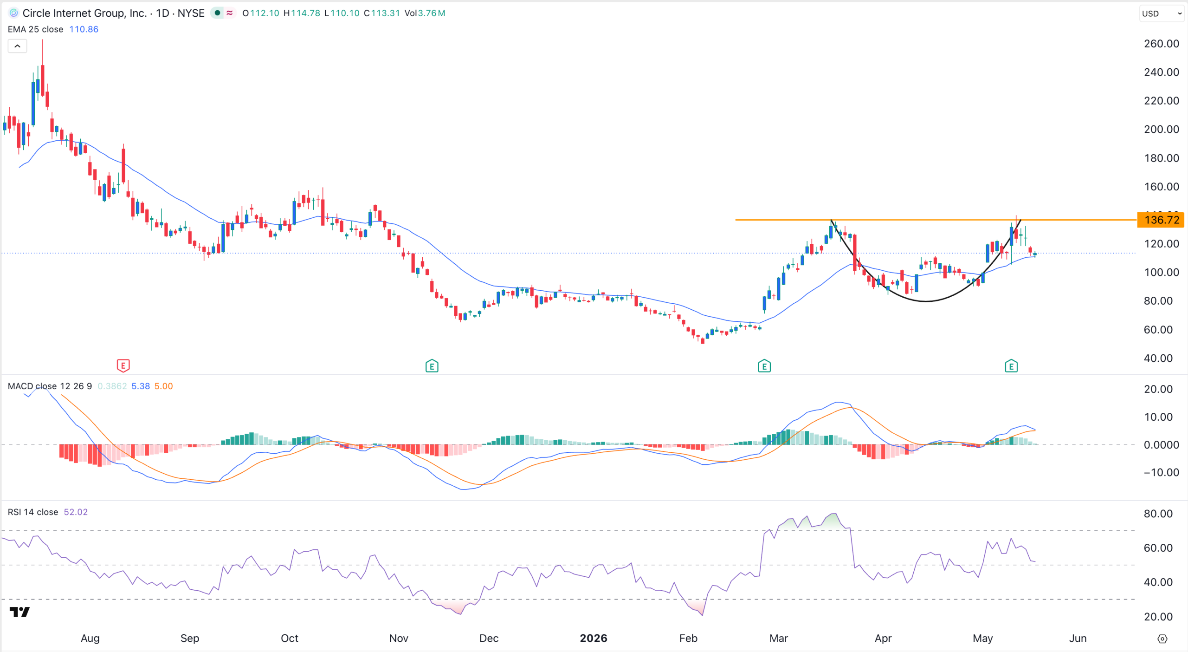Click the Circle Internet Group symbol logo icon
The height and width of the screenshot is (652, 1188).
(x=13, y=13)
